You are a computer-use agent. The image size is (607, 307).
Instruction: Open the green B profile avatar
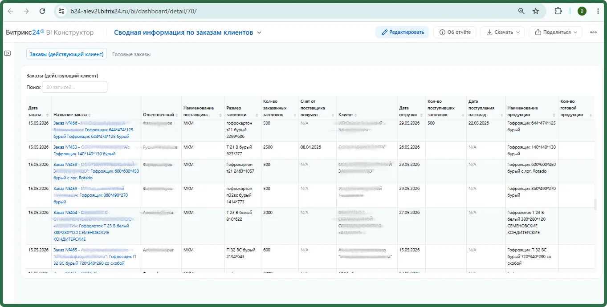pos(582,11)
